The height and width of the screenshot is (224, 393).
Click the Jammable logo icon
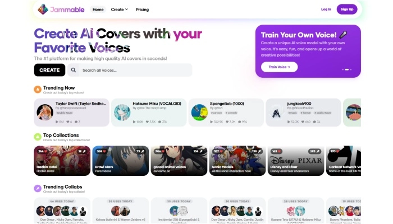click(x=43, y=10)
